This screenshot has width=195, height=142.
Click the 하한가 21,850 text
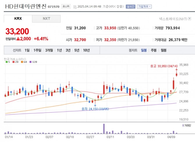click(128, 40)
